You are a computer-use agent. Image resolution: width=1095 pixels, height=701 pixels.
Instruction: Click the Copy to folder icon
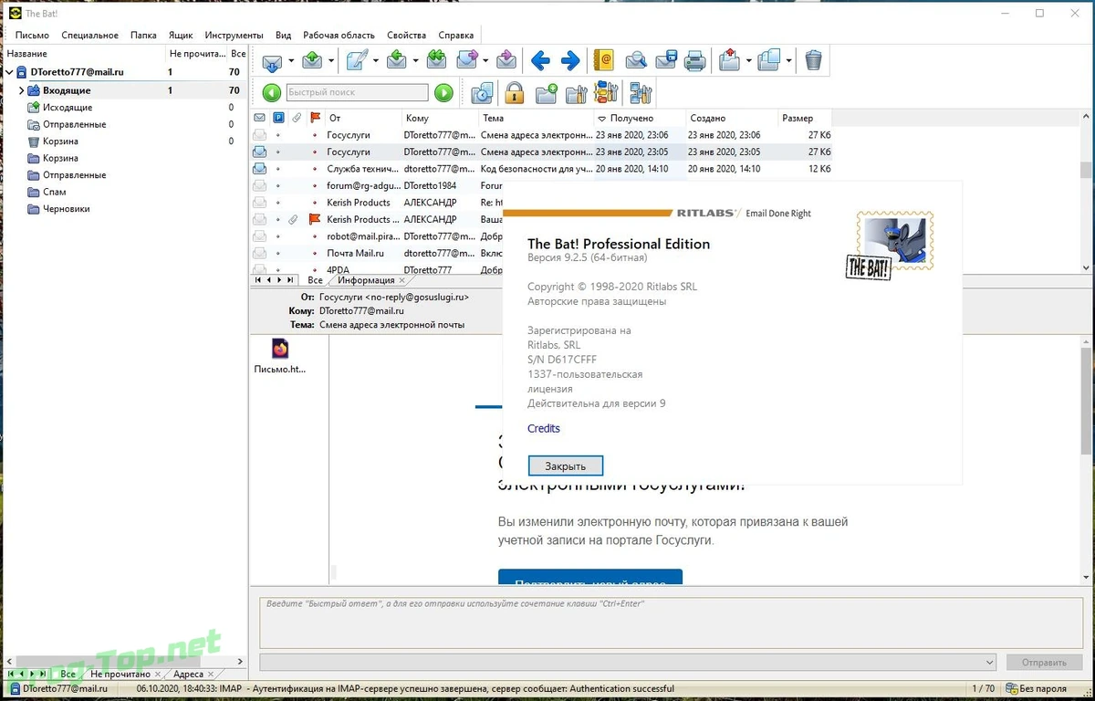click(769, 61)
